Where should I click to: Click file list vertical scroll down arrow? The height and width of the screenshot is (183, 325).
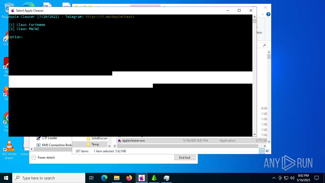tap(269, 142)
